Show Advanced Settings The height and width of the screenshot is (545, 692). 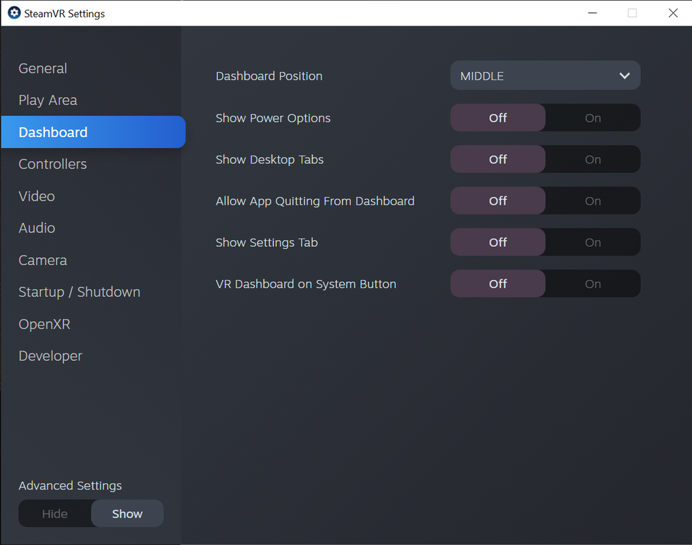pos(127,513)
